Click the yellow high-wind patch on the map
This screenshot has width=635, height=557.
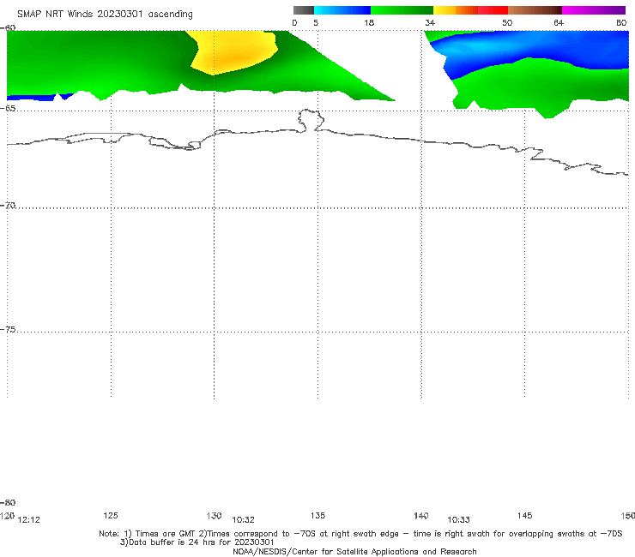pos(234,51)
